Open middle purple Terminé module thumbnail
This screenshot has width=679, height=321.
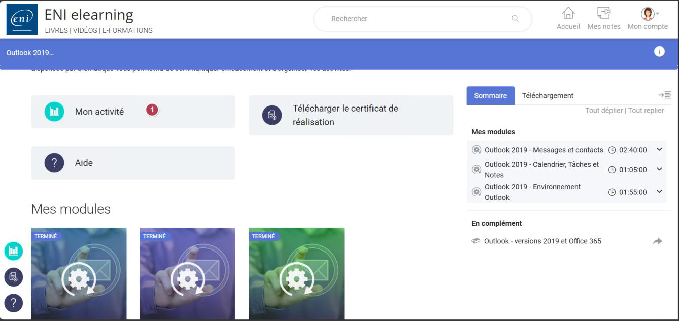[187, 274]
